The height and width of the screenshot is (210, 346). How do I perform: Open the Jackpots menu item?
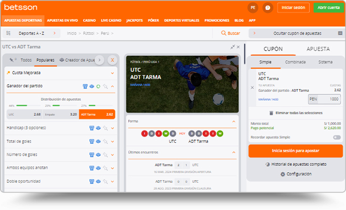134,20
